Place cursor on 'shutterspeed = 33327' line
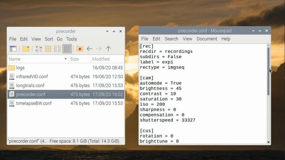This screenshot has width=285, height=160. tap(167, 120)
